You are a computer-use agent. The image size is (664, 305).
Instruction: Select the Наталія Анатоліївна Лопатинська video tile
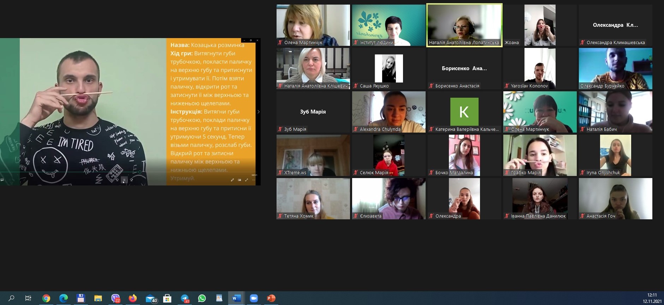pos(464,25)
